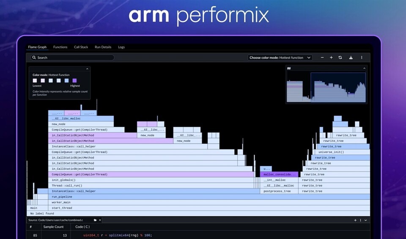The height and width of the screenshot is (239, 406).
Task: Select the start_thread frame
Action: click(209, 208)
